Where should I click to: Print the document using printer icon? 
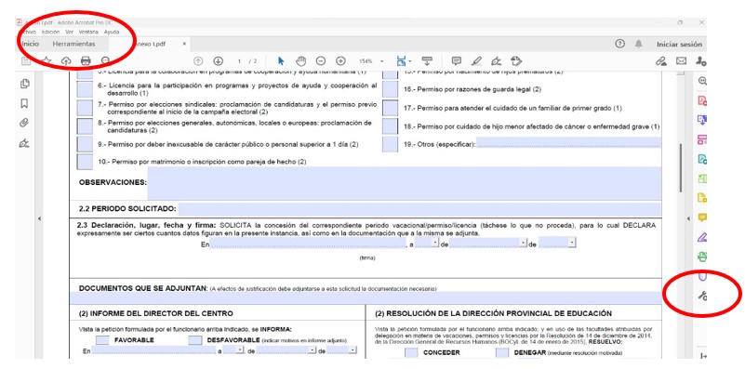coord(86,60)
